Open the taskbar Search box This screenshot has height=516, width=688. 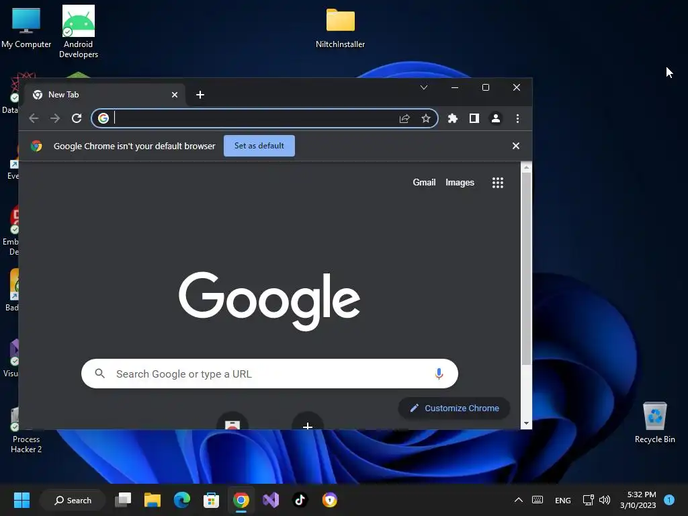click(73, 500)
